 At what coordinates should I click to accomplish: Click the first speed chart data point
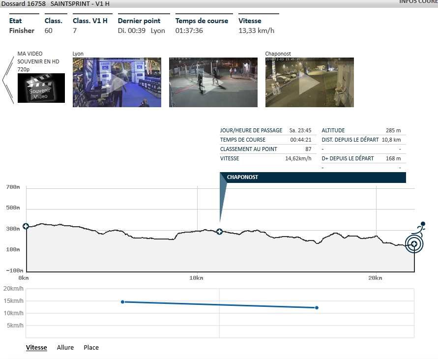(122, 302)
